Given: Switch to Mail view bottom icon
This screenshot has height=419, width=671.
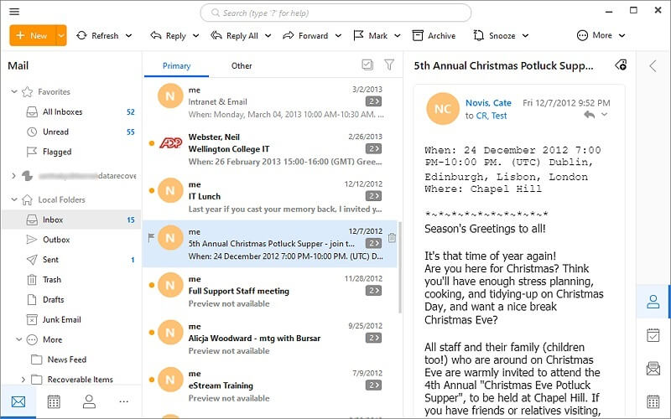Looking at the screenshot, I should 18,401.
